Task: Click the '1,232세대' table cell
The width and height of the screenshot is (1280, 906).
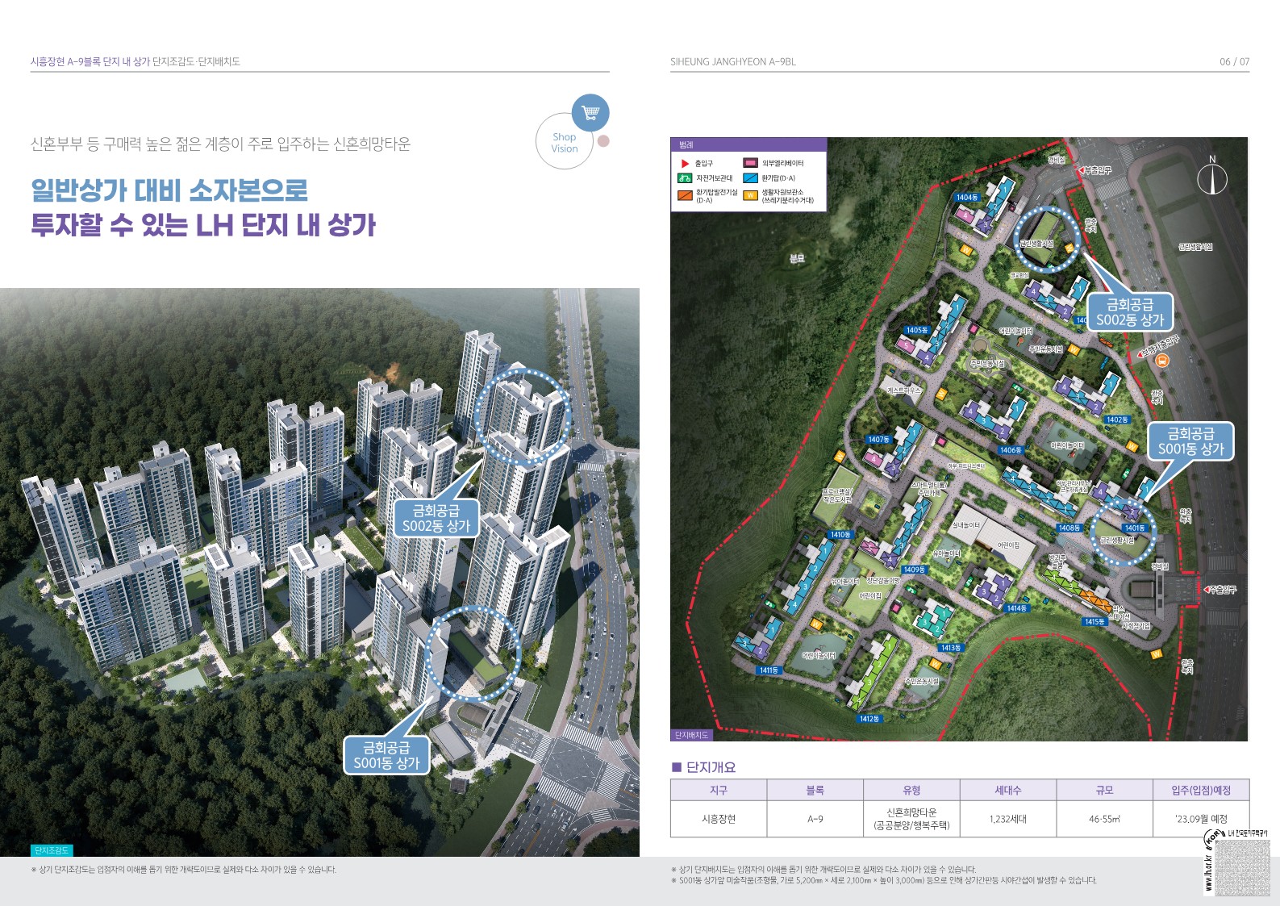Action: coord(1008,819)
